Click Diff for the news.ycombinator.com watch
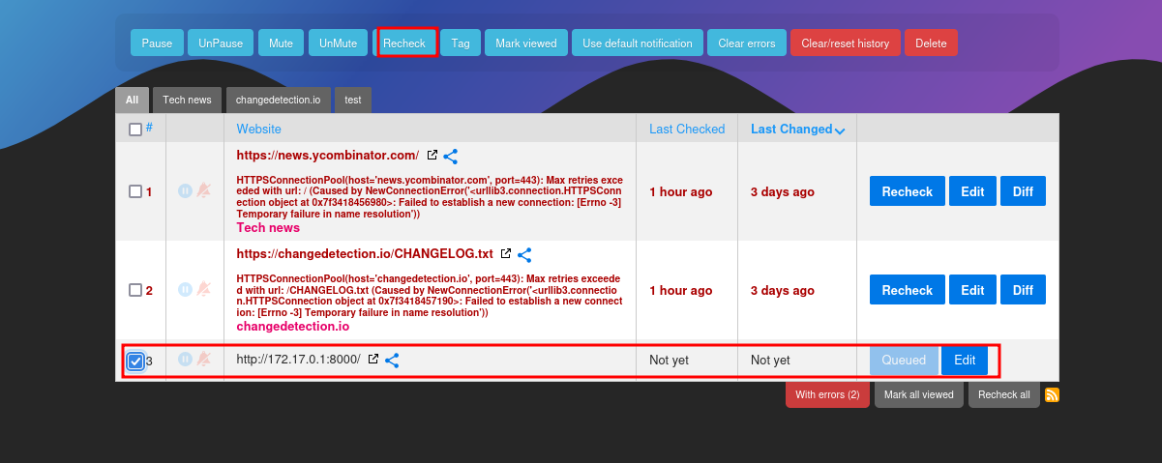1162x463 pixels. tap(1023, 191)
